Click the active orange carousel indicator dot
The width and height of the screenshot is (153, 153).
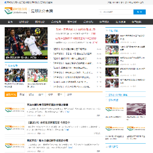tap(46, 57)
